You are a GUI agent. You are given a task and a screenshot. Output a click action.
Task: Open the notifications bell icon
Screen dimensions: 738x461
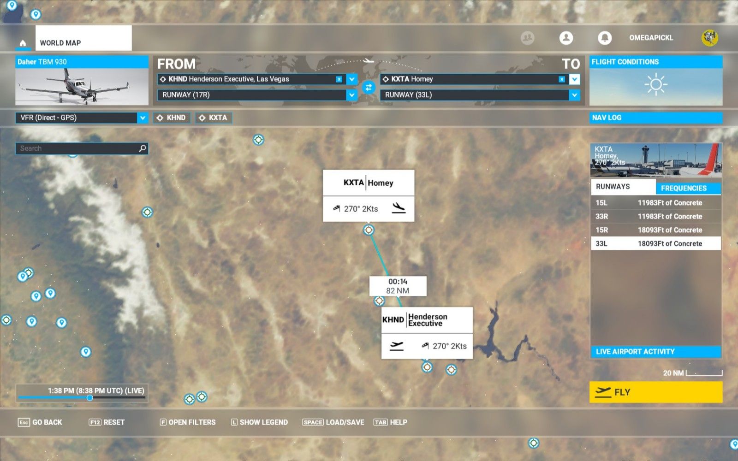[x=604, y=38]
